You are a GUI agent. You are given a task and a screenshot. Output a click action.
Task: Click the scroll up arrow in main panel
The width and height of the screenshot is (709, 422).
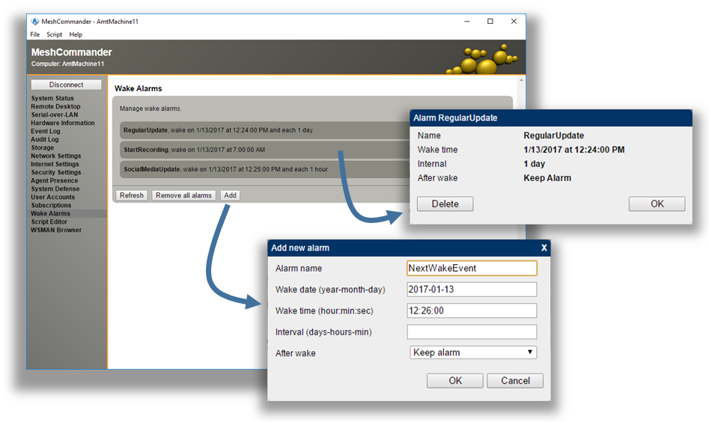pos(521,80)
